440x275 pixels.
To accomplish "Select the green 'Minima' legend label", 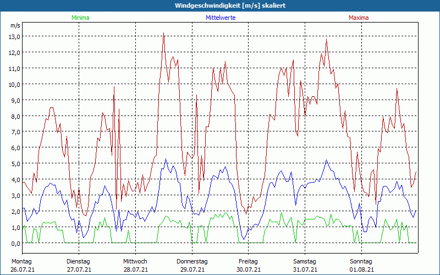I will click(80, 18).
